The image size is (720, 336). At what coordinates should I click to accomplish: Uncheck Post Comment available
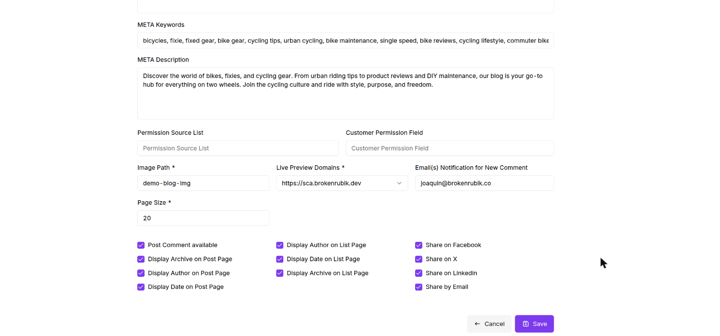point(141,245)
